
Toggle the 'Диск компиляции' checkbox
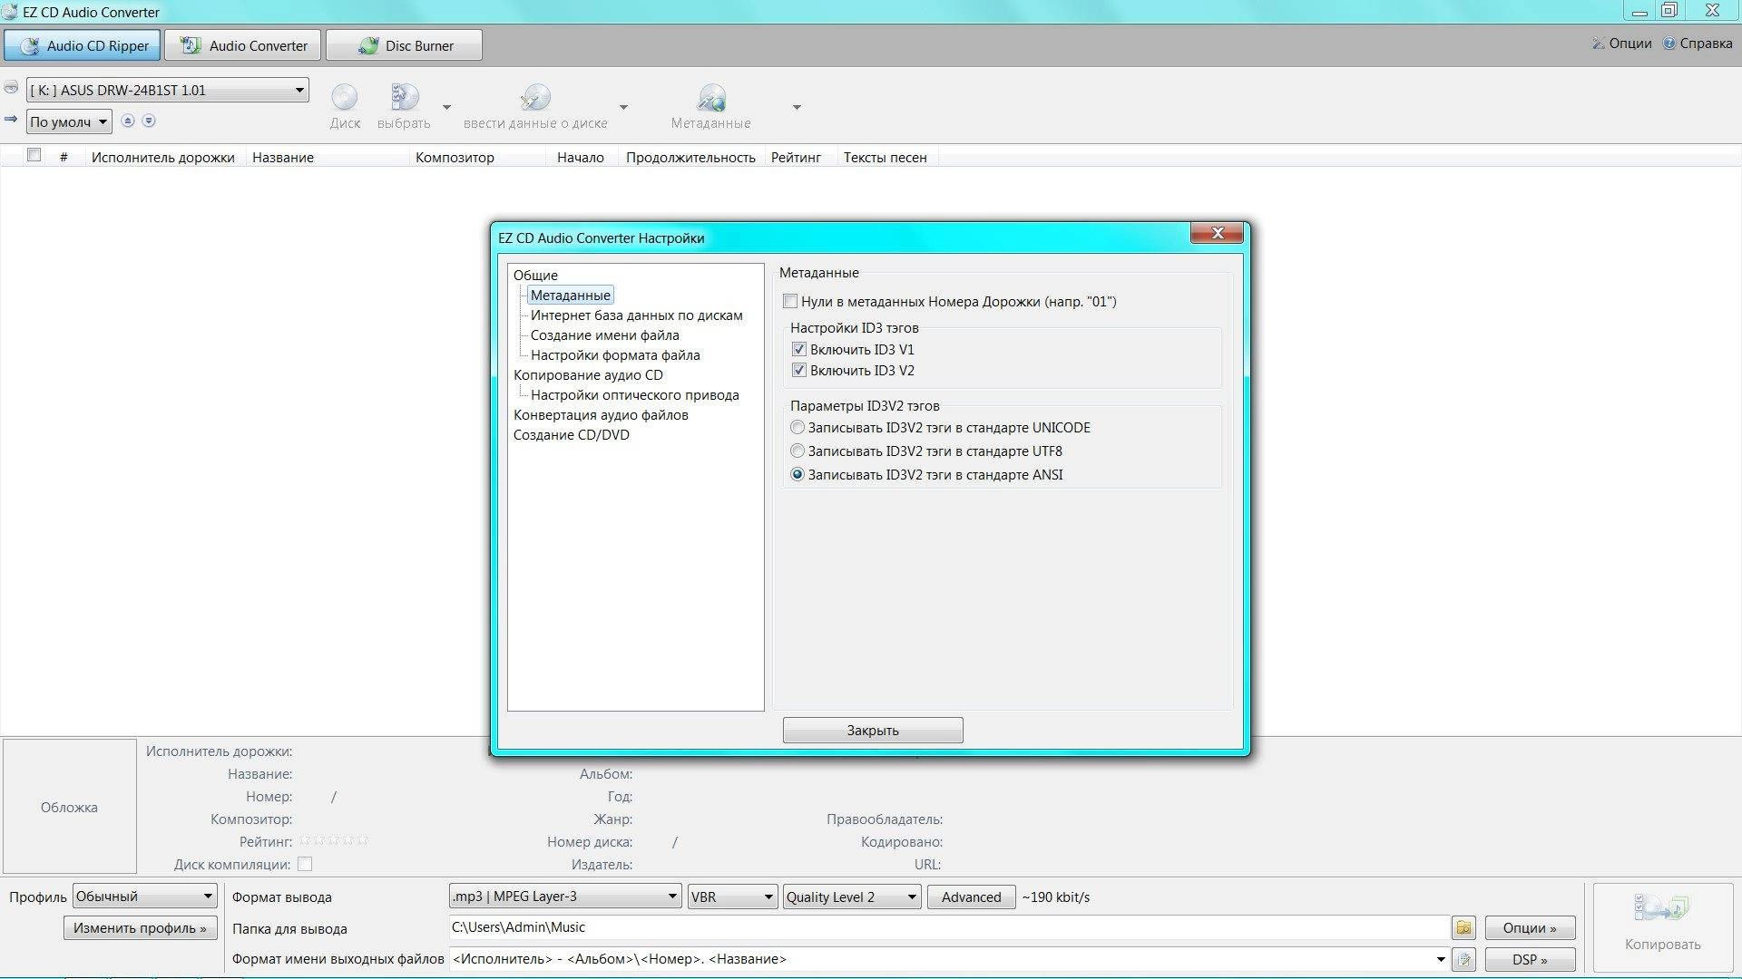click(x=305, y=864)
